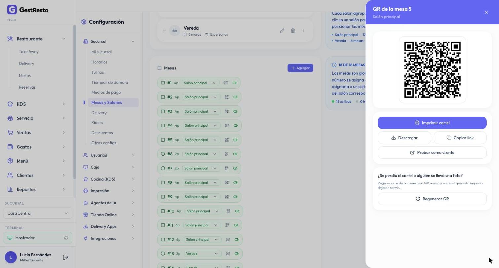
Task: Open salon dropdown for table #13 Vereda
Action: coord(202,254)
